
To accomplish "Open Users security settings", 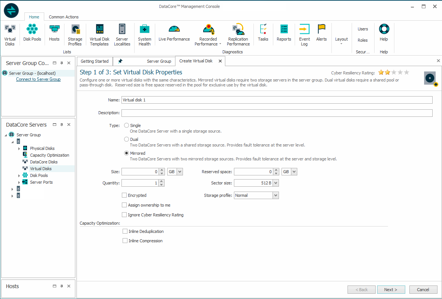I will [363, 29].
